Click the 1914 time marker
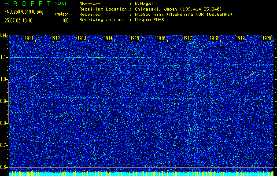This screenshot has height=176, width=277. 108,38
